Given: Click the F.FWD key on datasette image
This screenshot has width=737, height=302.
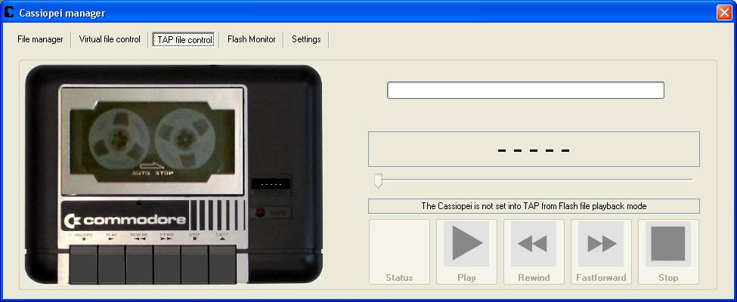Looking at the screenshot, I should (x=167, y=264).
